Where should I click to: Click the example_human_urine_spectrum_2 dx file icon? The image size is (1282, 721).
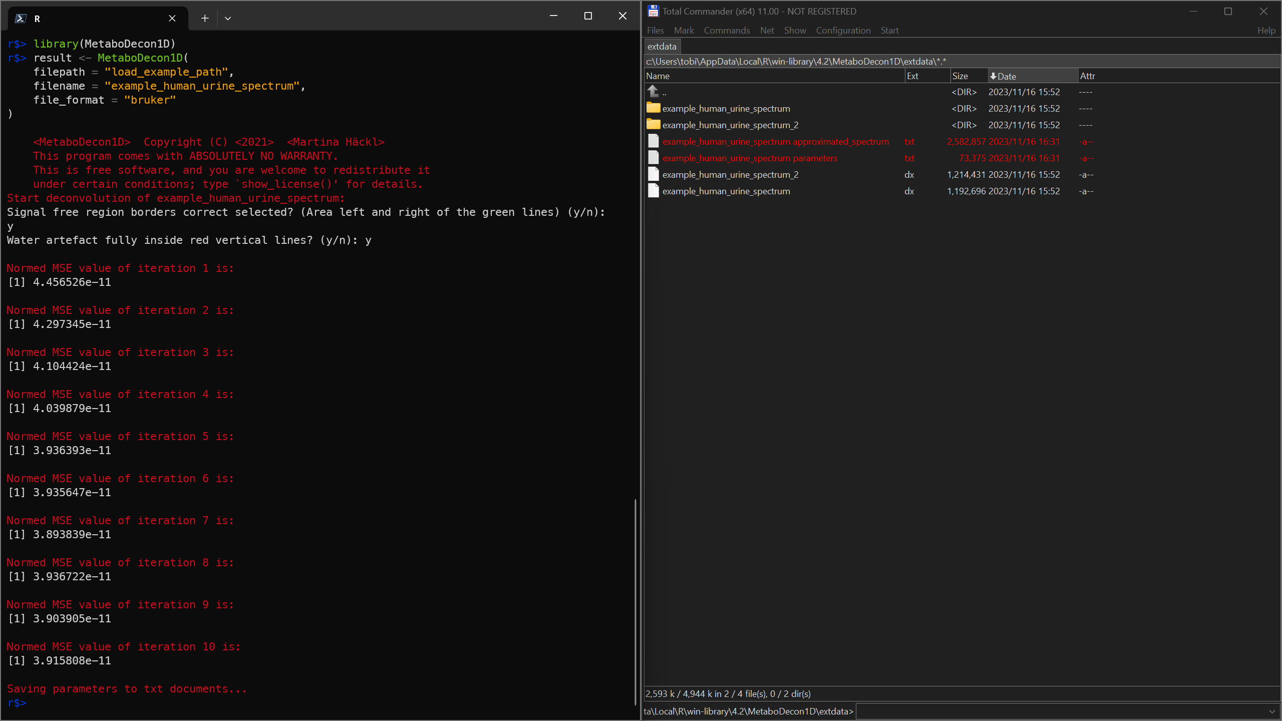(x=653, y=174)
